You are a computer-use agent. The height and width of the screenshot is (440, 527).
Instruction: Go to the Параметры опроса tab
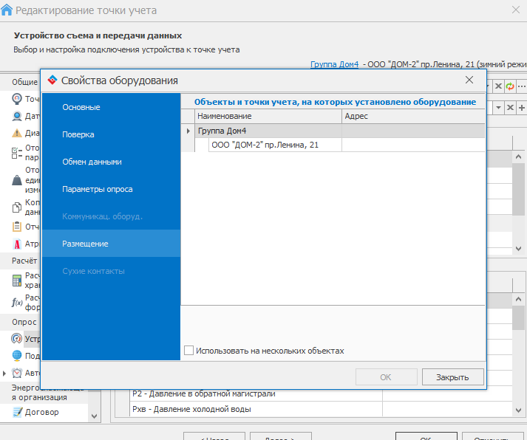pos(98,189)
